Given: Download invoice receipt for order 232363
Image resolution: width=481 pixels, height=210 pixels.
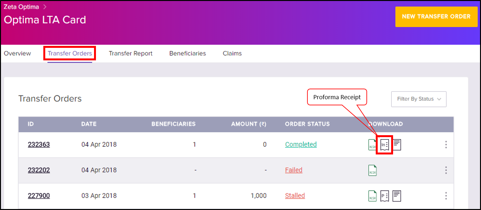Looking at the screenshot, I should 384,145.
